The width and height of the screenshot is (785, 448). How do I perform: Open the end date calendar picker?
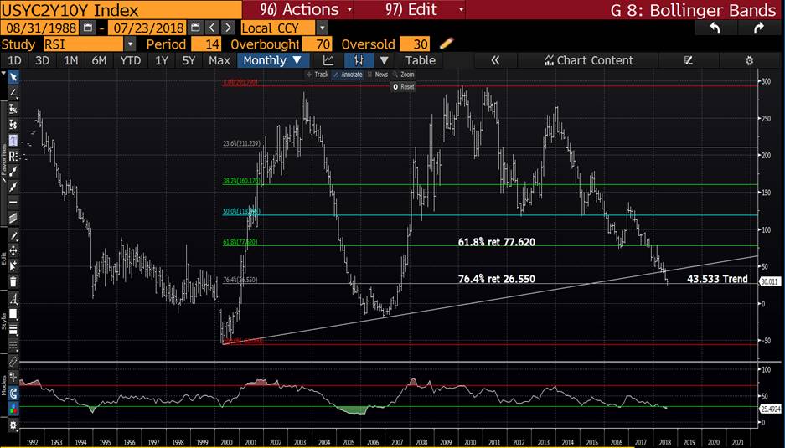pos(195,28)
